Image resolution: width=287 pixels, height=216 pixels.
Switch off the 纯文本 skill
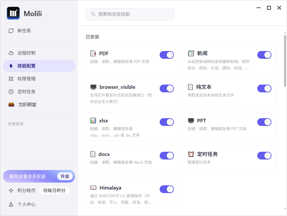pos(264,88)
